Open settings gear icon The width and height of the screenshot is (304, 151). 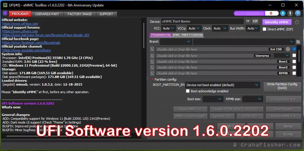click(298, 13)
